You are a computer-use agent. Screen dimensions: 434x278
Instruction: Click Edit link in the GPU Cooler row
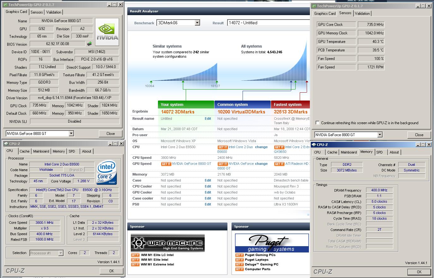208,192
